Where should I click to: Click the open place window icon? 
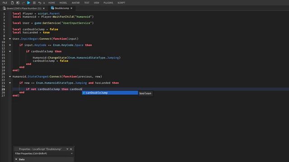point(18,3)
